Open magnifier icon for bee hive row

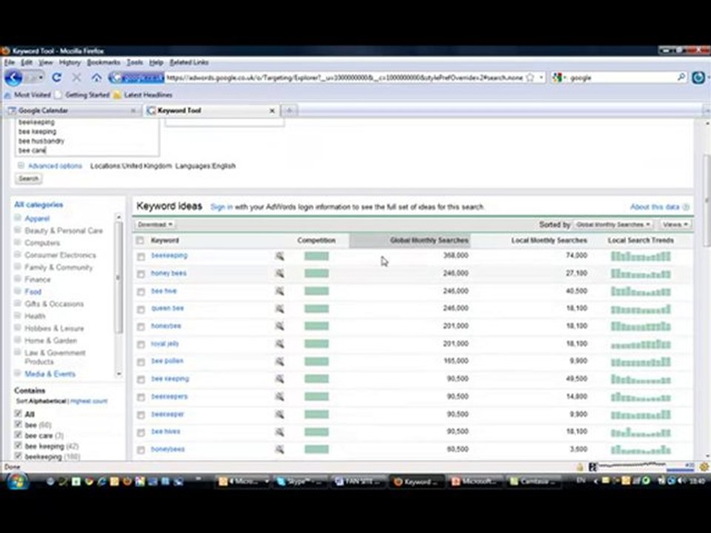tap(280, 291)
